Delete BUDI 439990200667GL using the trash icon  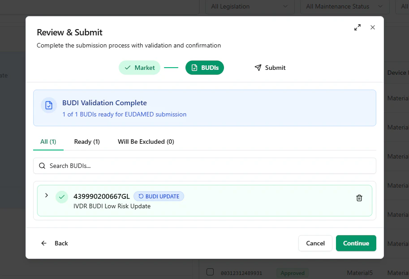[359, 197]
